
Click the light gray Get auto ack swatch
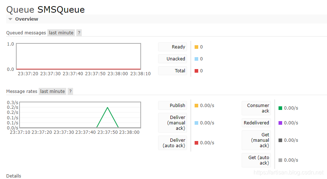(280, 160)
